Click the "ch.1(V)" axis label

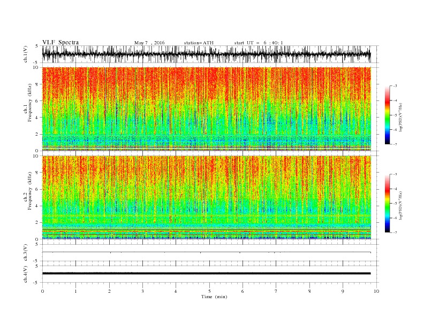click(26, 54)
